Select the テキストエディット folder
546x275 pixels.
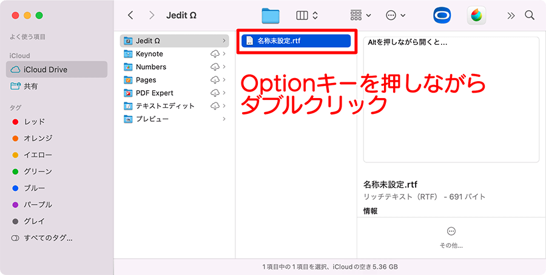(x=175, y=105)
